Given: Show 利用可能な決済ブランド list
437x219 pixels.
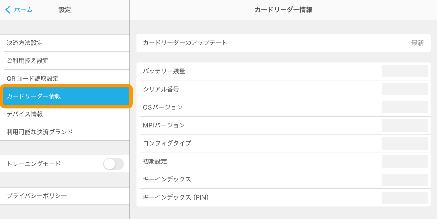Looking at the screenshot, I should click(65, 132).
